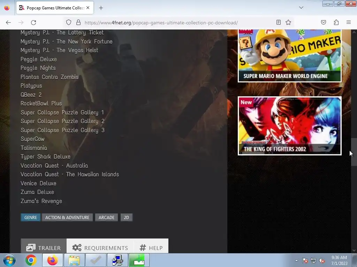Open the 2D genre tag
The width and height of the screenshot is (357, 267).
tap(126, 217)
